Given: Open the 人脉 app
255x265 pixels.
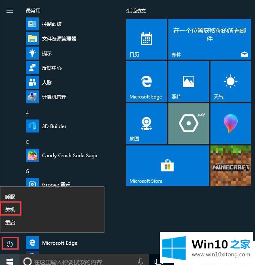Looking at the screenshot, I should [x=47, y=83].
